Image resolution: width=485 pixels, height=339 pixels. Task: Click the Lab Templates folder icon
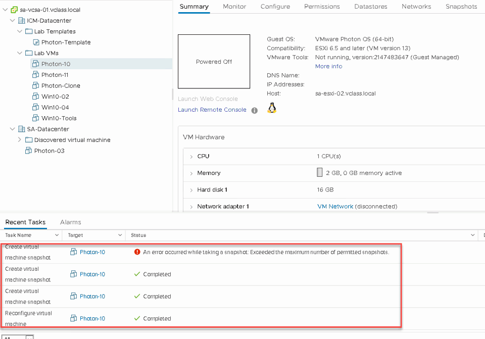29,31
